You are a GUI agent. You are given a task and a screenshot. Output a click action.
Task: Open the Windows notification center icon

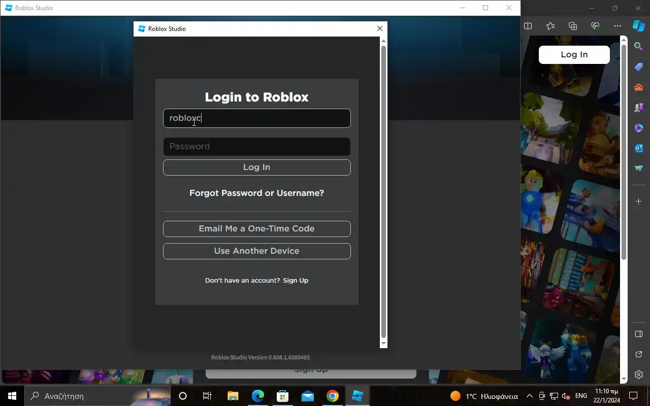[633, 396]
